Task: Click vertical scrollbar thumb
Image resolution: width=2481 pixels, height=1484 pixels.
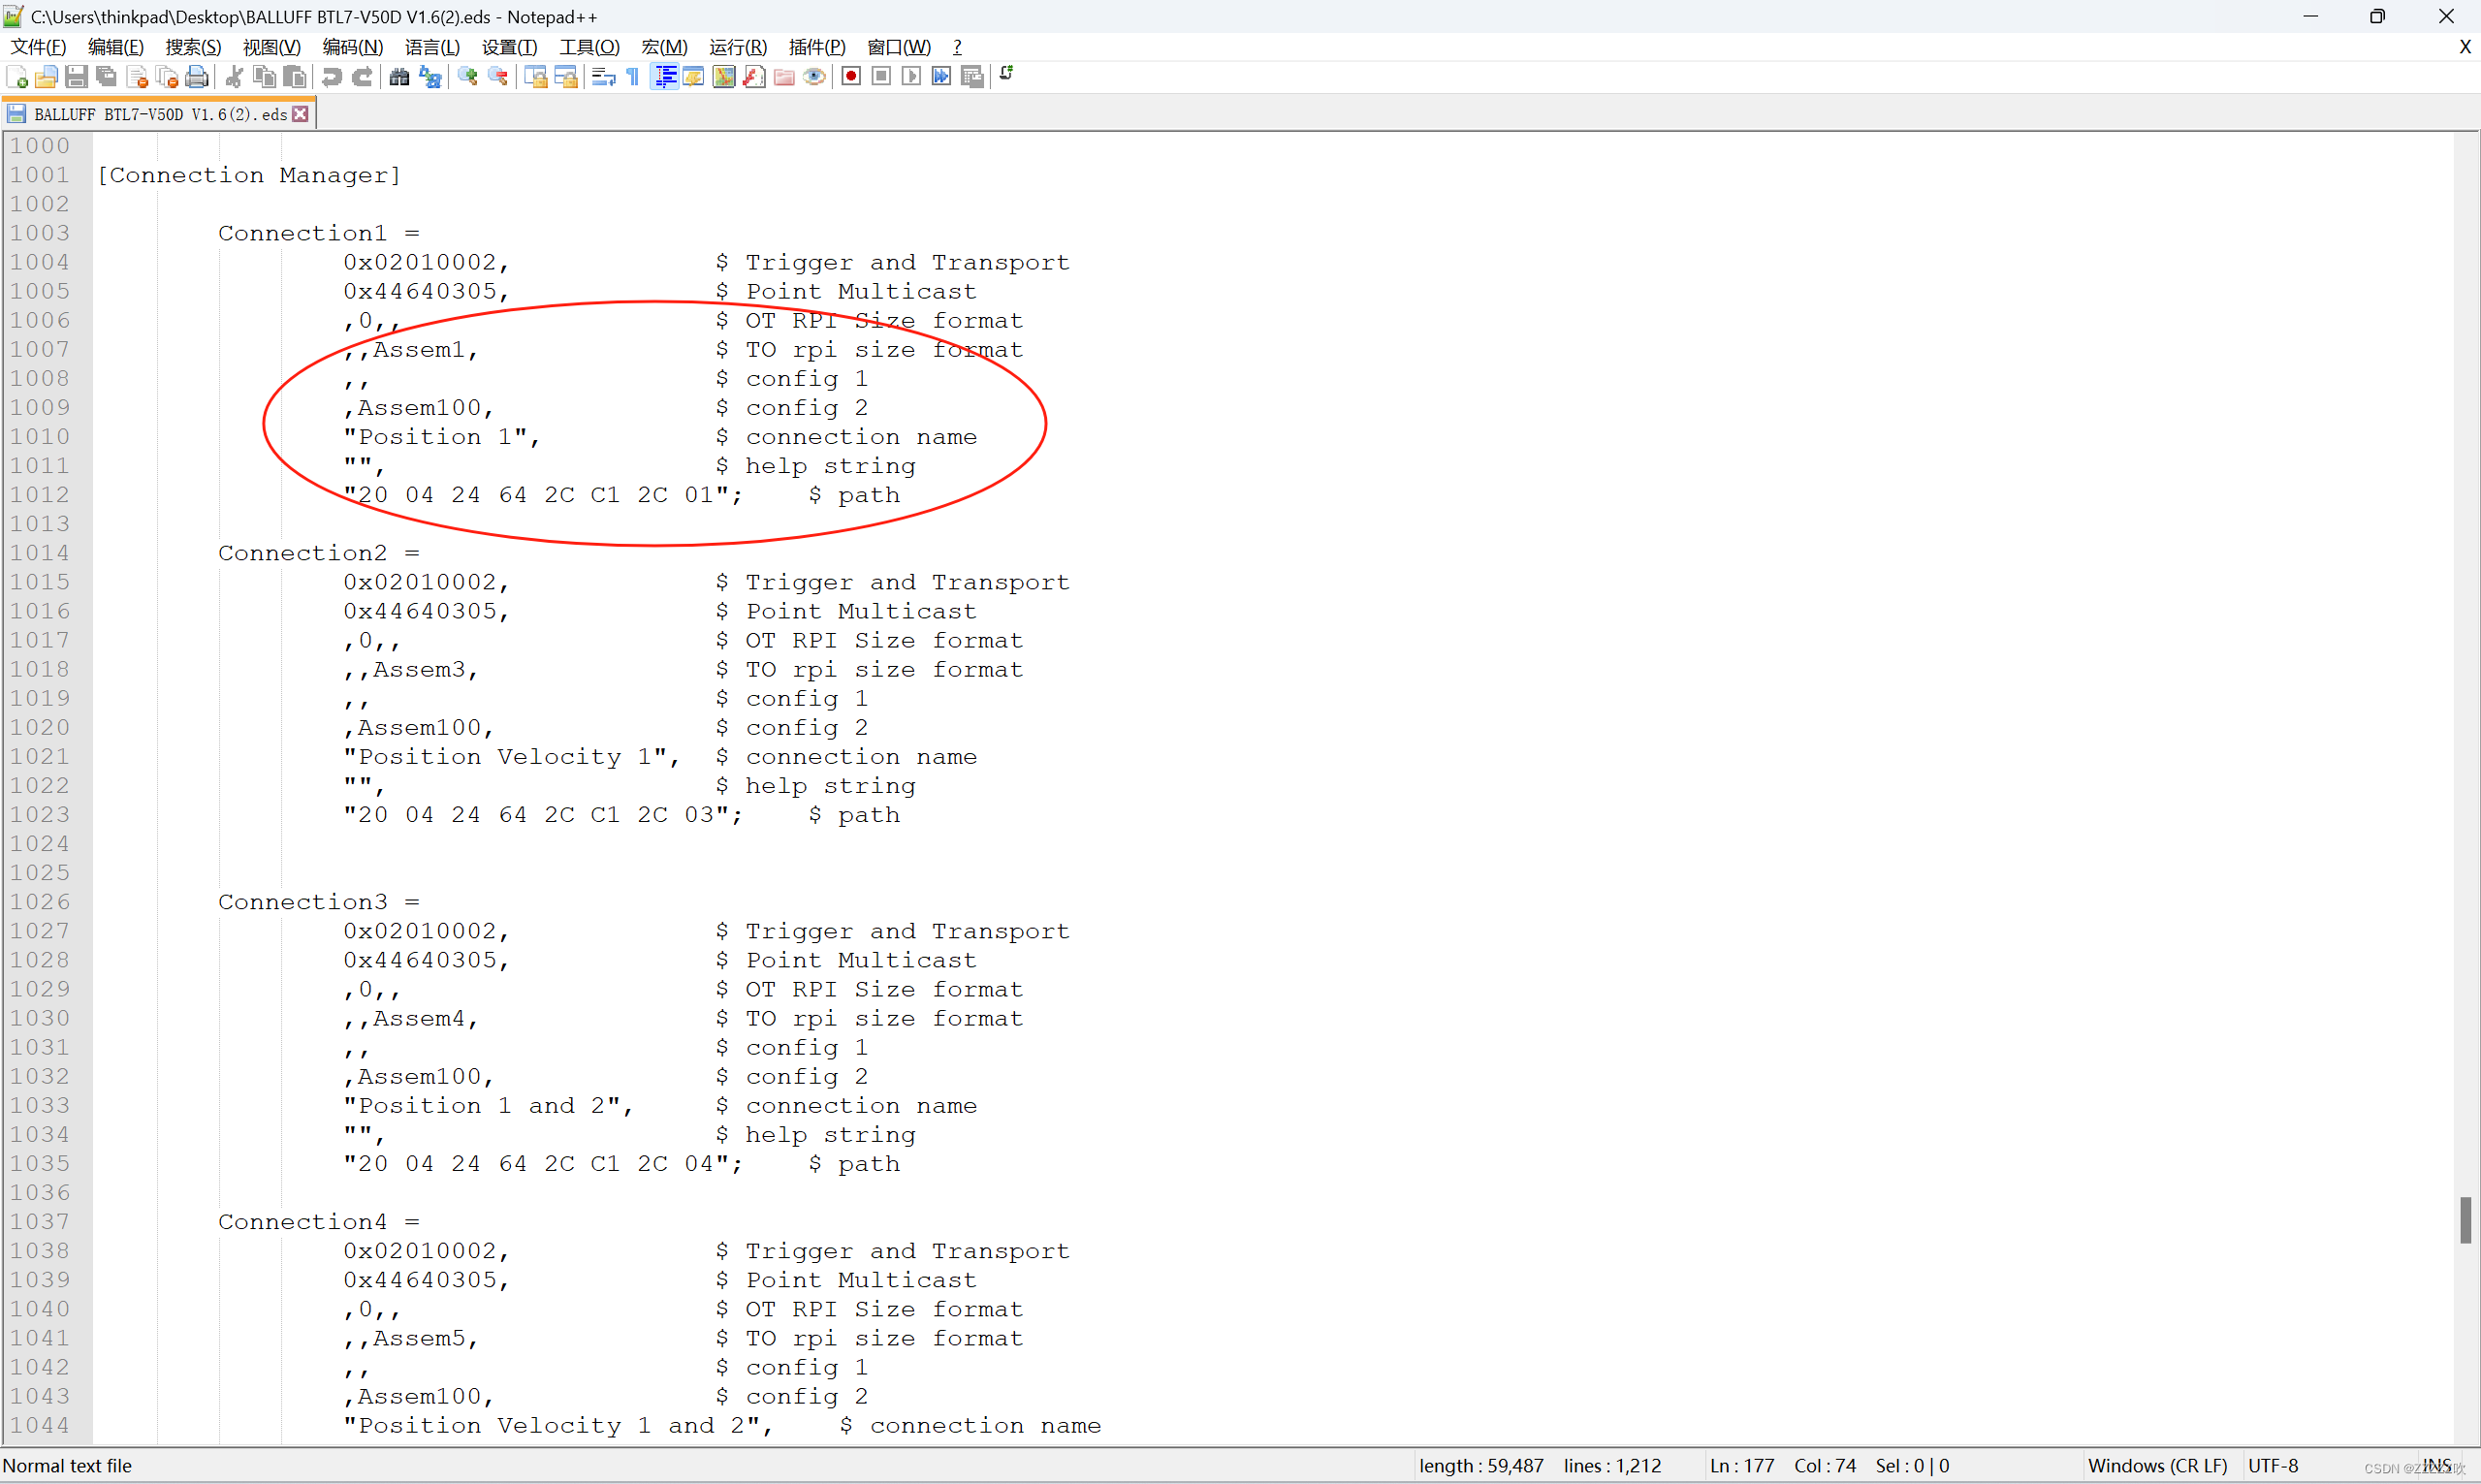Action: click(2467, 1220)
